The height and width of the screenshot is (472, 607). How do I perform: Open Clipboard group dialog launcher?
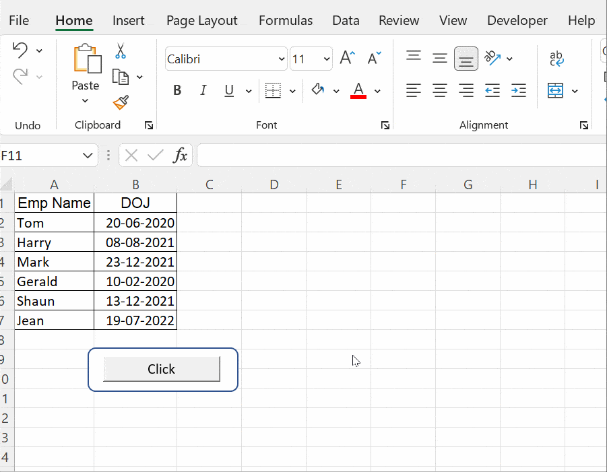[149, 125]
